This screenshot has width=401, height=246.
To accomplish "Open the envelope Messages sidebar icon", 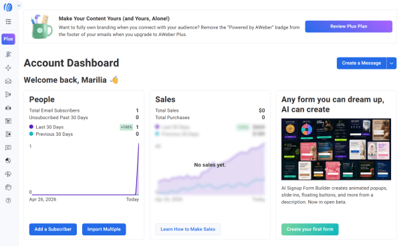I will (8, 81).
